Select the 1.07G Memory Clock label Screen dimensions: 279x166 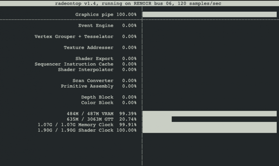click(x=75, y=125)
